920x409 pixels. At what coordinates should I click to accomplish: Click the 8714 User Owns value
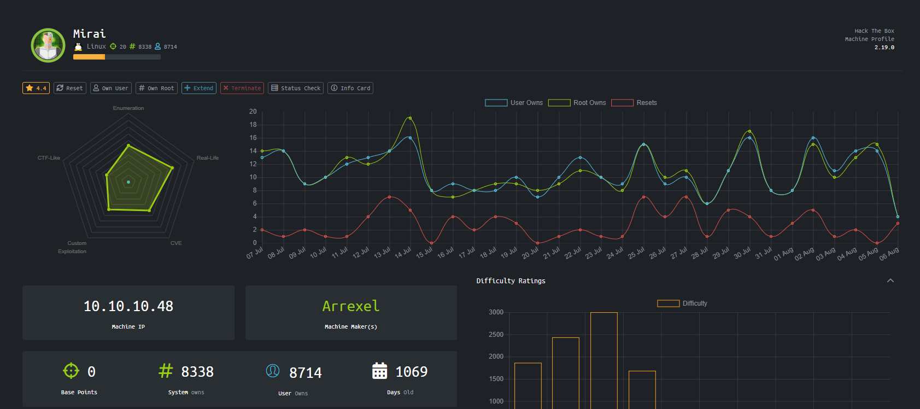306,373
